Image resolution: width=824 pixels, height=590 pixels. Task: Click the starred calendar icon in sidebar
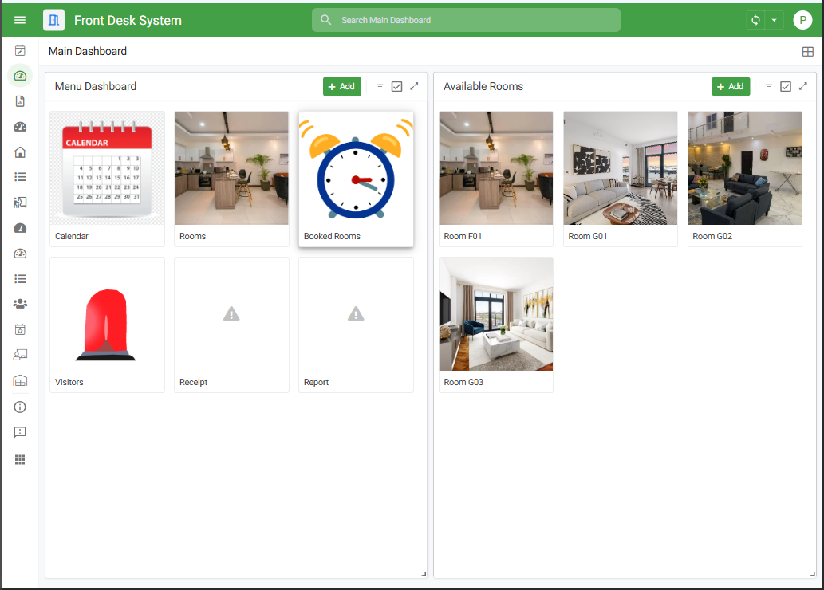[20, 329]
